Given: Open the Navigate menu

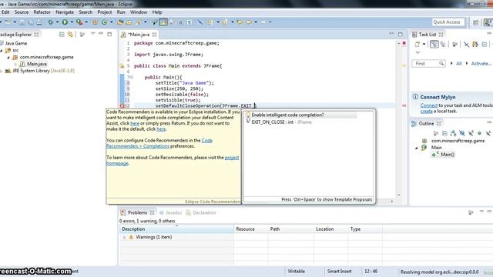Looking at the screenshot, I should (65, 12).
